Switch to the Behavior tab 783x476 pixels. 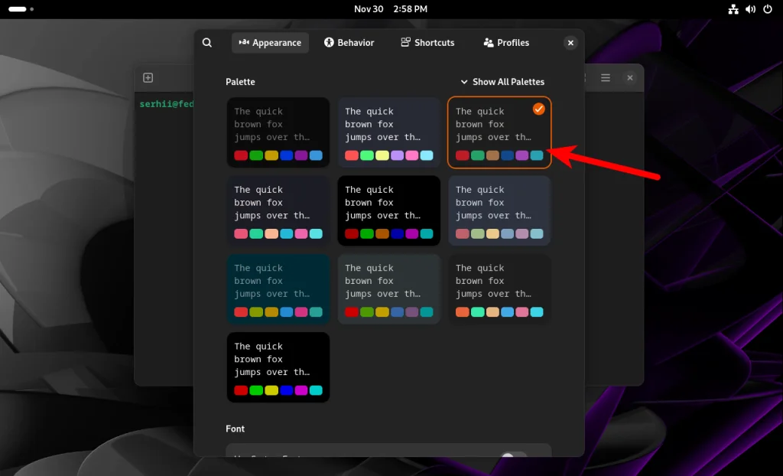(349, 43)
